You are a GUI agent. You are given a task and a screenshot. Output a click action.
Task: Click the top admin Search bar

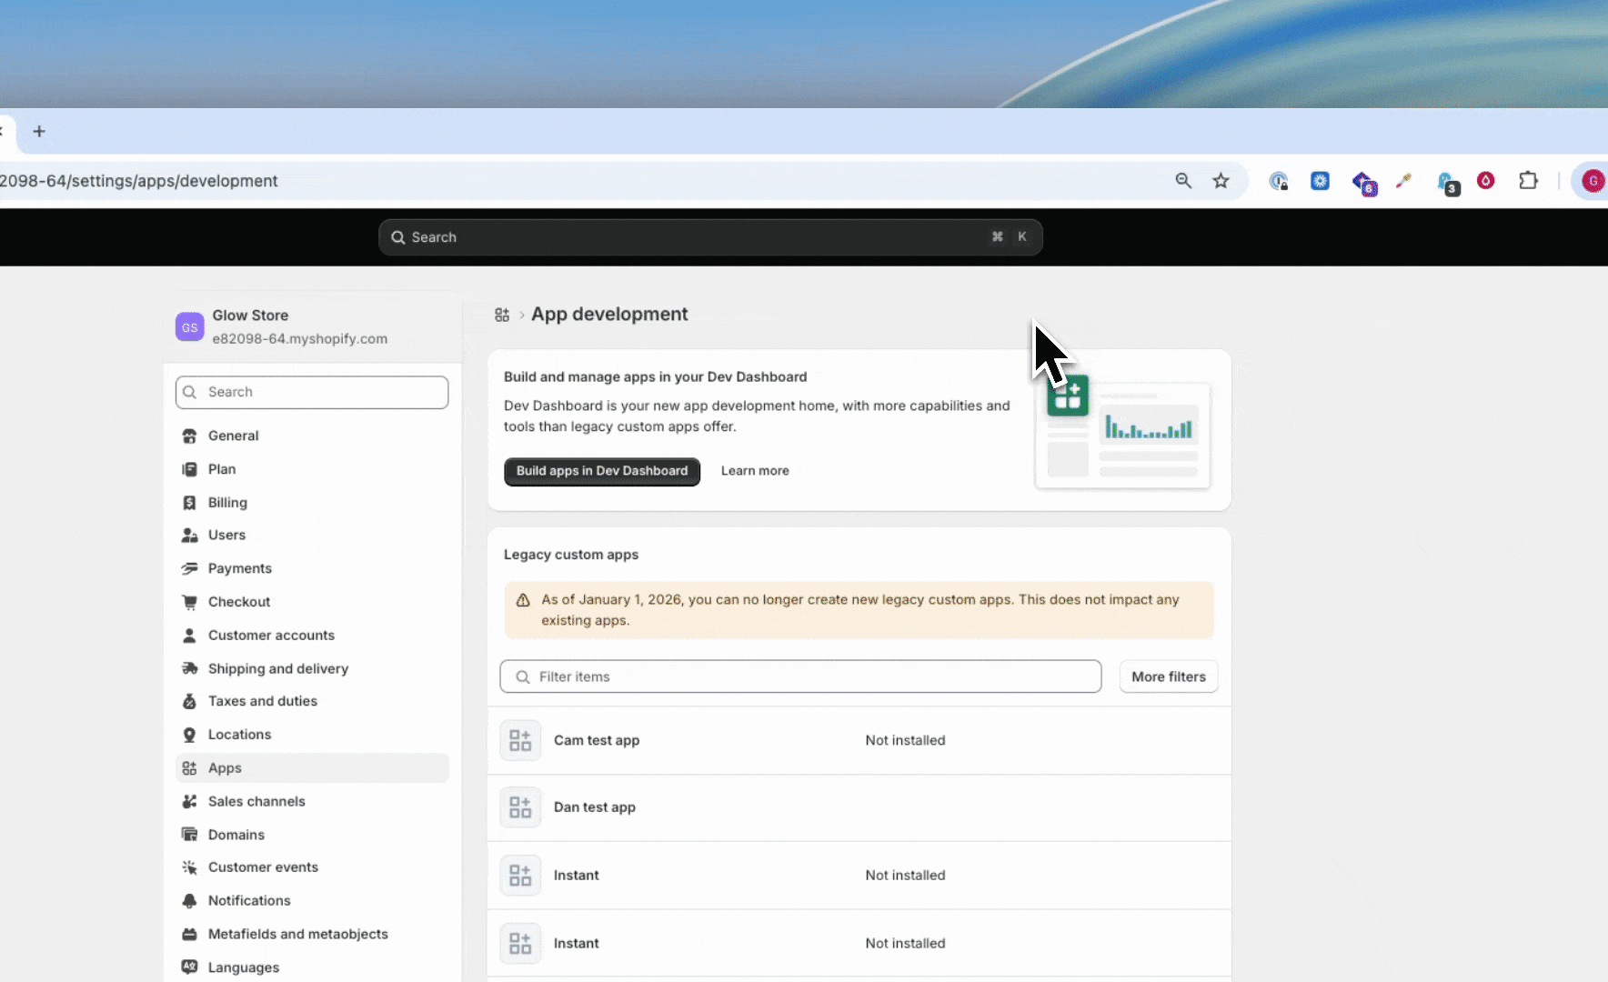tap(710, 237)
